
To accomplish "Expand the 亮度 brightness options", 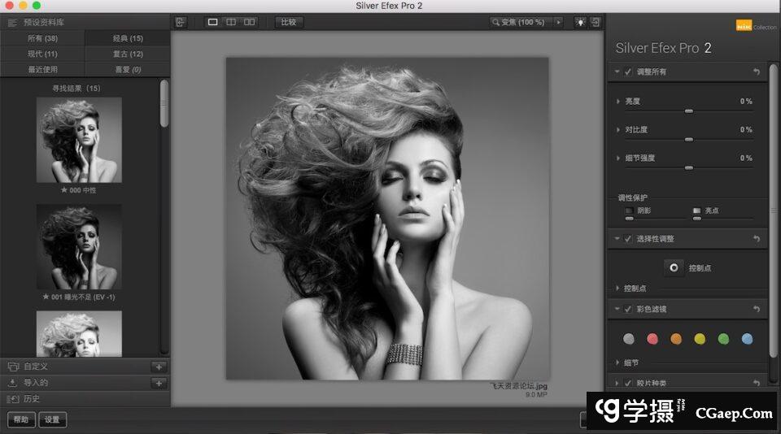I will [618, 102].
